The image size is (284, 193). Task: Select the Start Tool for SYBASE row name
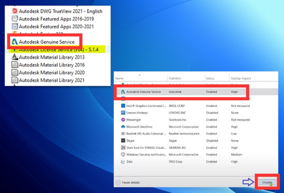click(146, 148)
